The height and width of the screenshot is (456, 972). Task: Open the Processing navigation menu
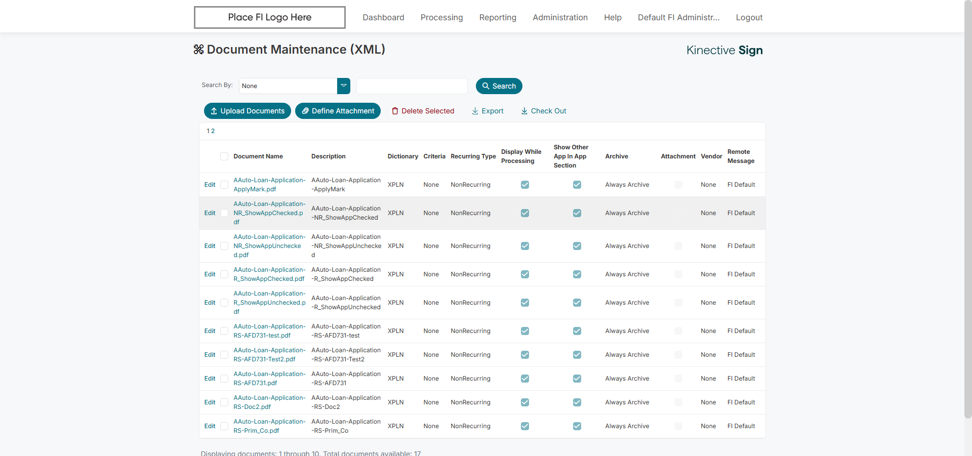click(441, 18)
